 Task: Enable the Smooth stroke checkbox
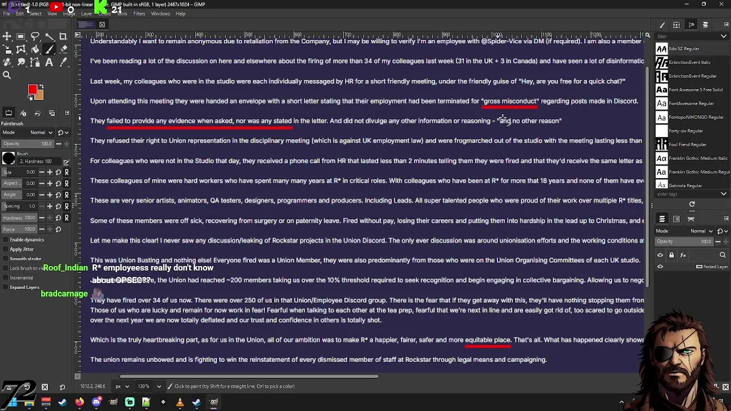(6, 259)
